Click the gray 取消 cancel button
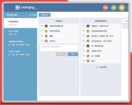132x105 pixels. [61, 54]
